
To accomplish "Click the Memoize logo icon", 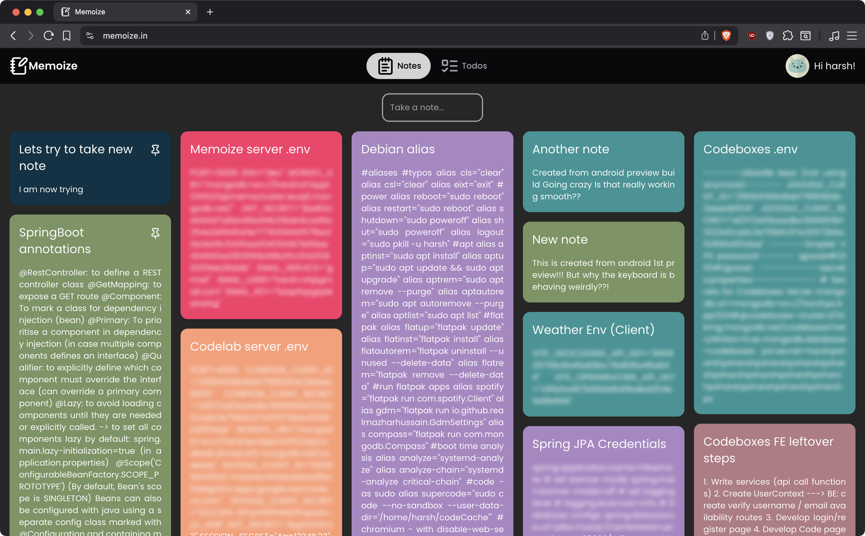I will pyautogui.click(x=18, y=66).
